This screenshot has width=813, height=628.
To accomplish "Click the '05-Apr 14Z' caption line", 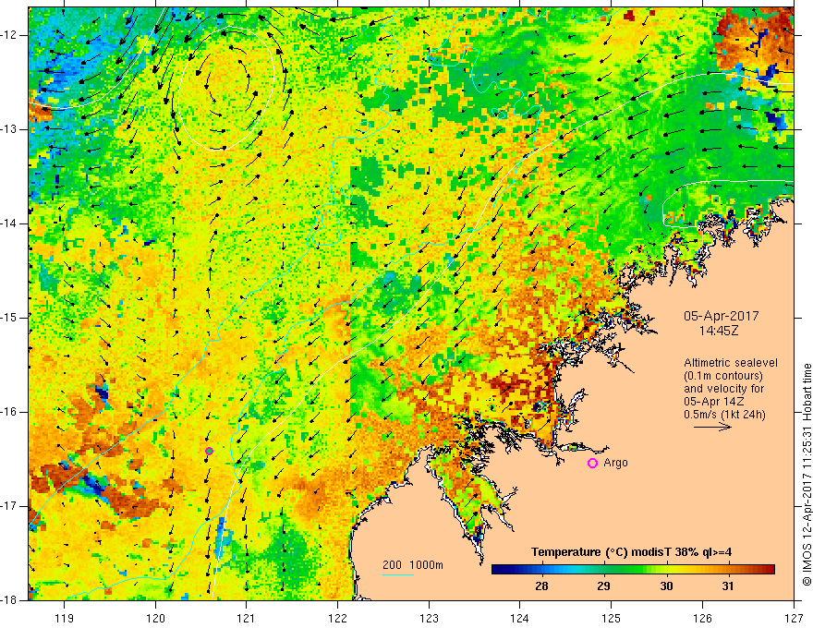I will [713, 402].
